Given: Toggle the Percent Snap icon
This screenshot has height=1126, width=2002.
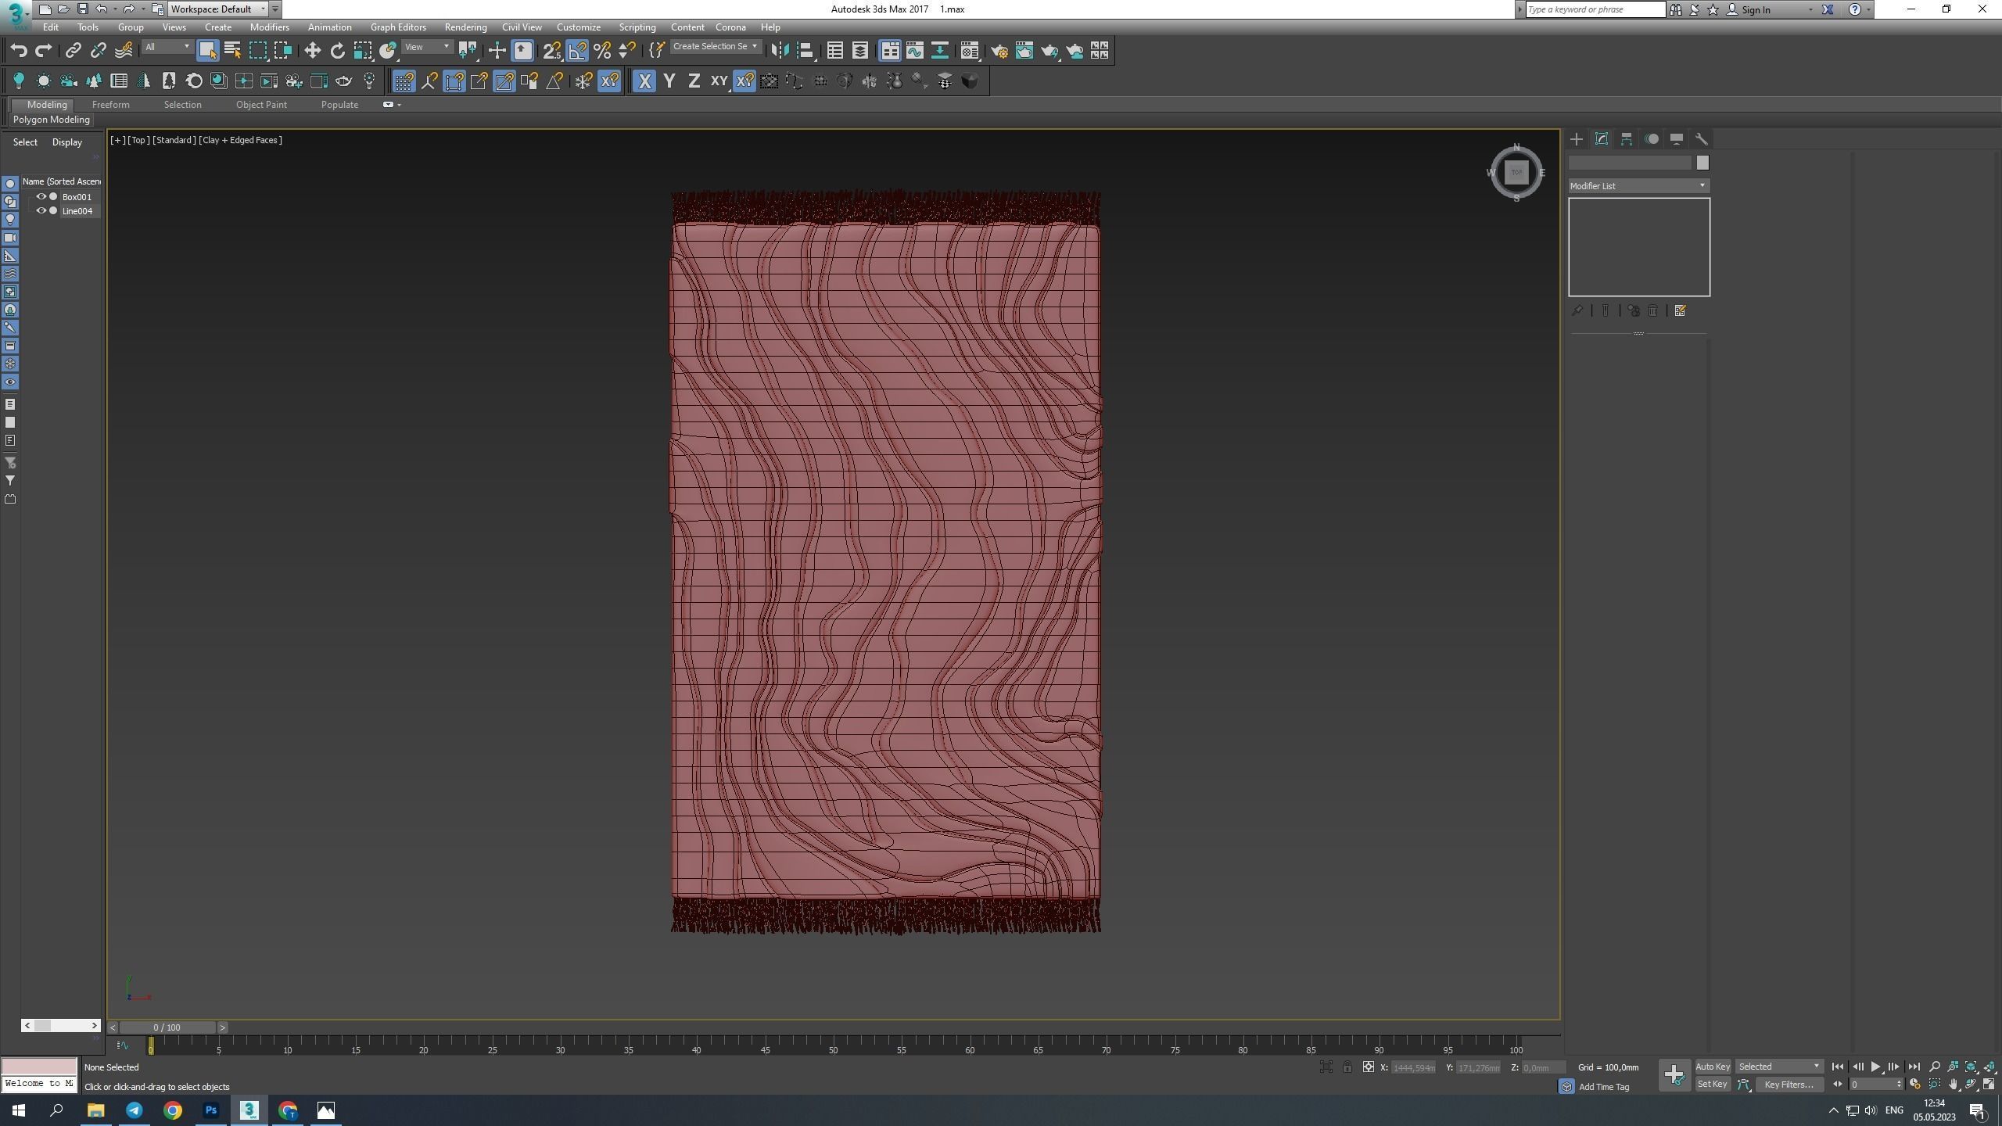Looking at the screenshot, I should [602, 51].
